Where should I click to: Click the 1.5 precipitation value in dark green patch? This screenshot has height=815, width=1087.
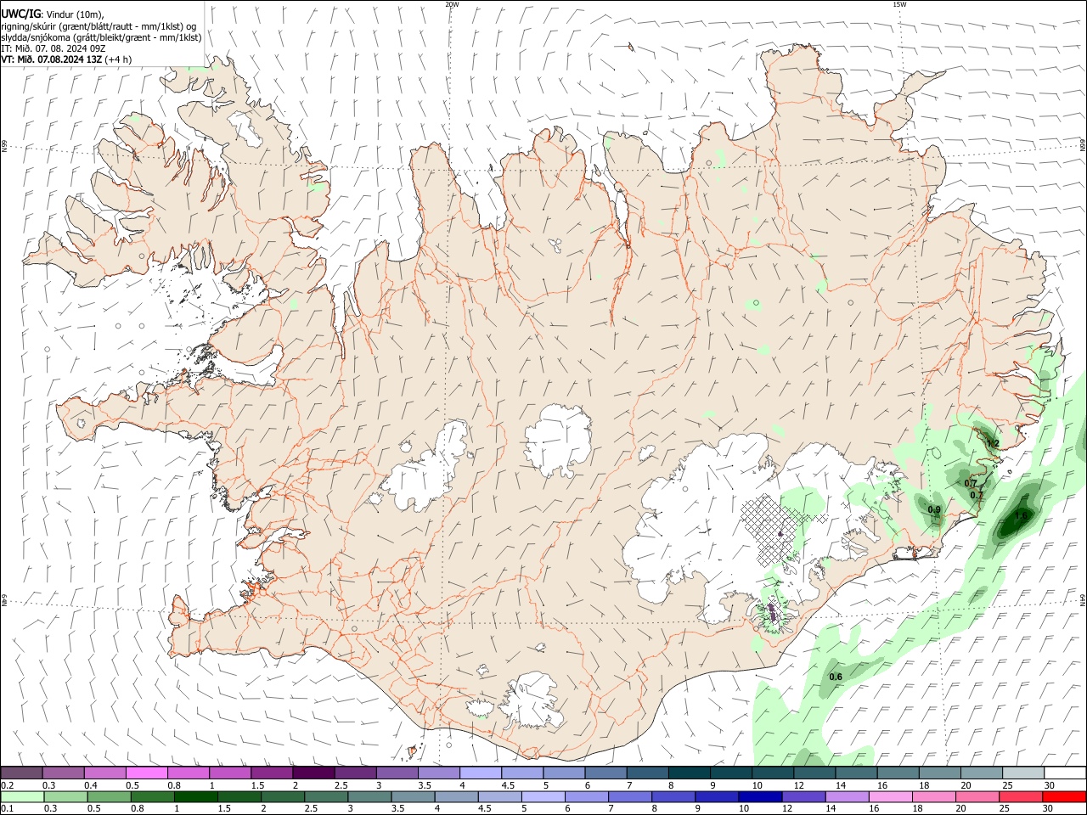coord(1022,515)
